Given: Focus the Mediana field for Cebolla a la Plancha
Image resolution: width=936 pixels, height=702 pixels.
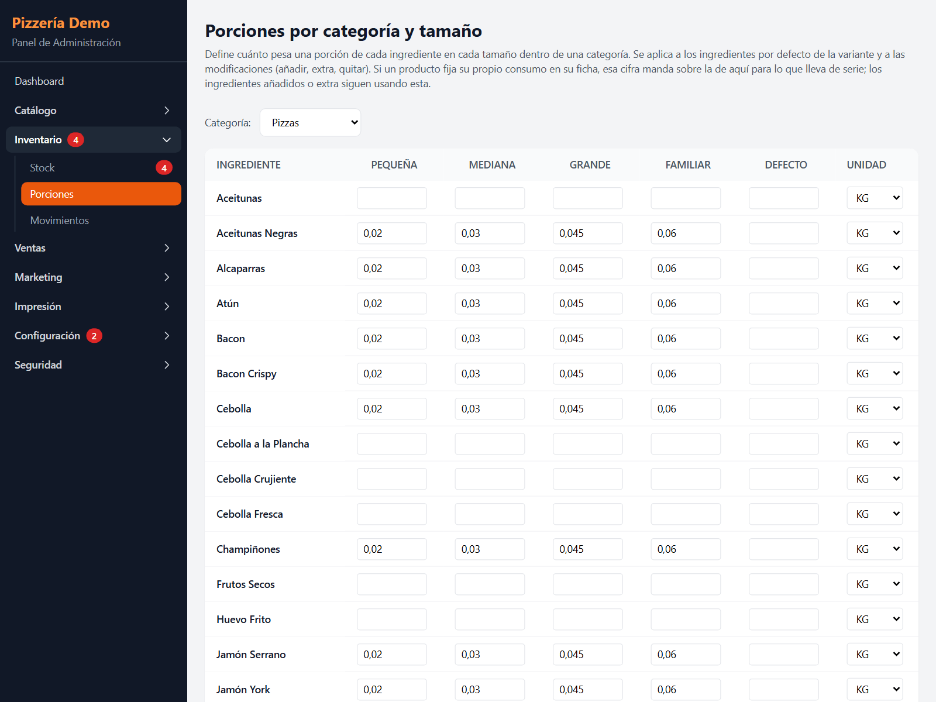Looking at the screenshot, I should [490, 444].
